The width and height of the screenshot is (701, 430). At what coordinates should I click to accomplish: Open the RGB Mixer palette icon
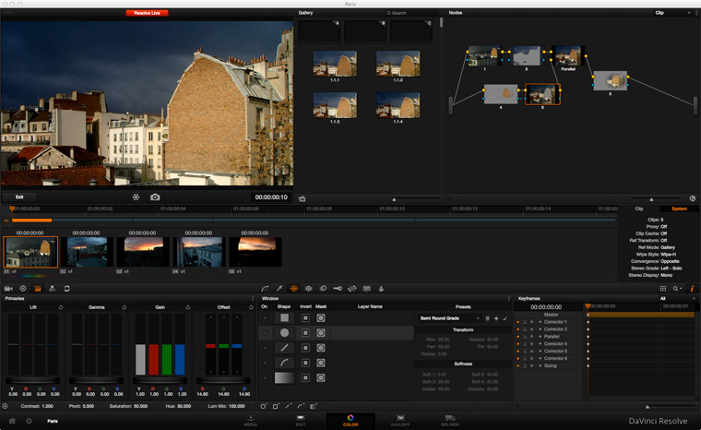[x=53, y=289]
